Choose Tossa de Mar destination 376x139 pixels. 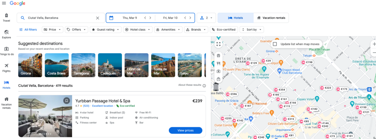pos(163,65)
